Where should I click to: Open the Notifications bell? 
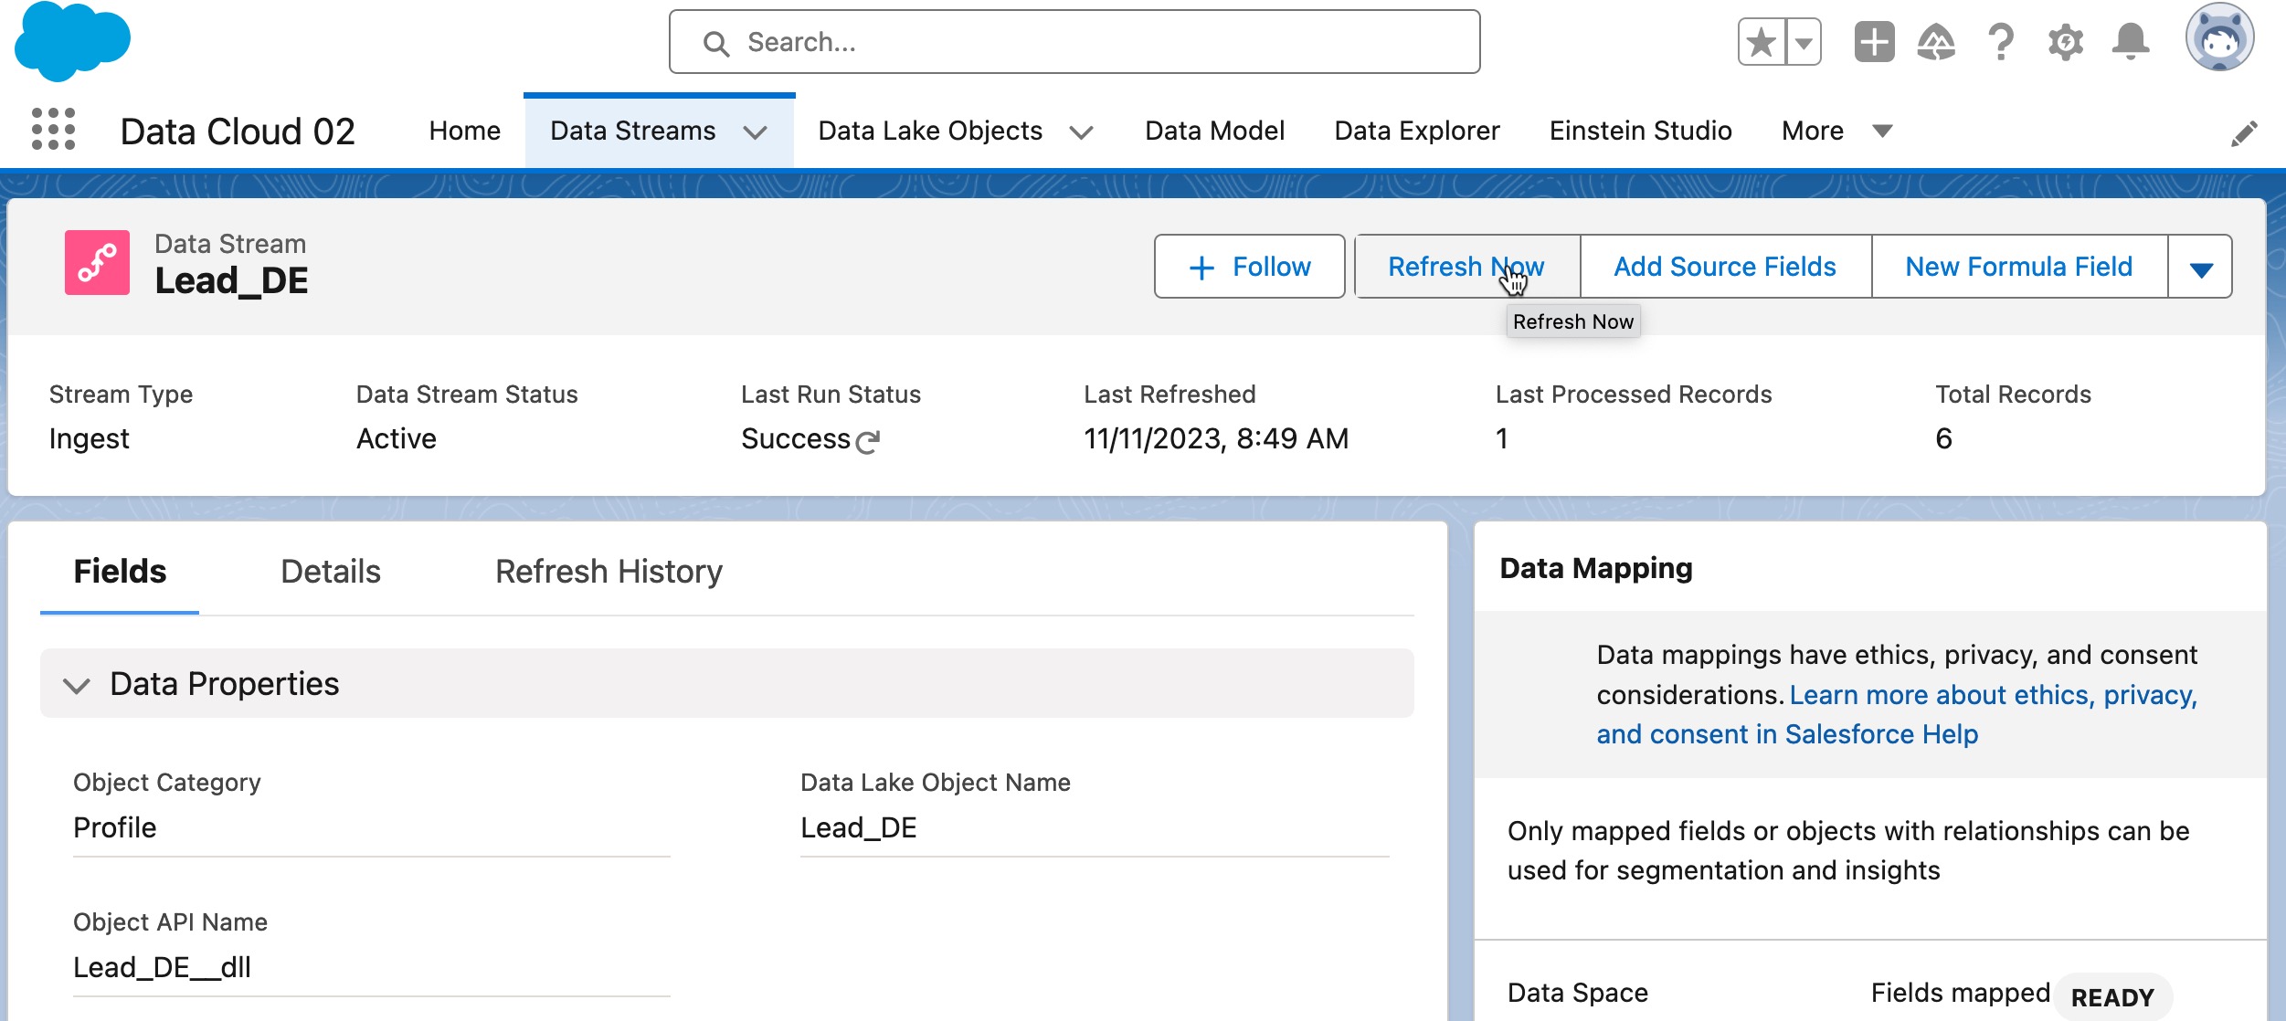(2131, 42)
